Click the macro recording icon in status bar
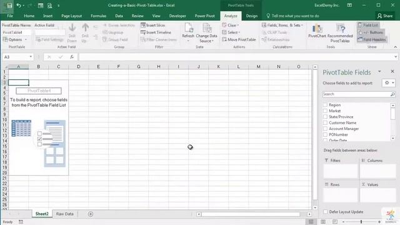The image size is (400, 225). tap(21, 222)
